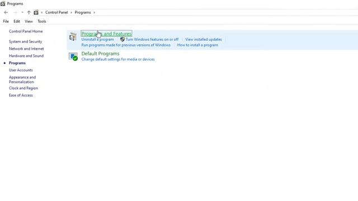The width and height of the screenshot is (358, 201).
Task: Select Programs in the breadcrumb
Action: point(83,12)
